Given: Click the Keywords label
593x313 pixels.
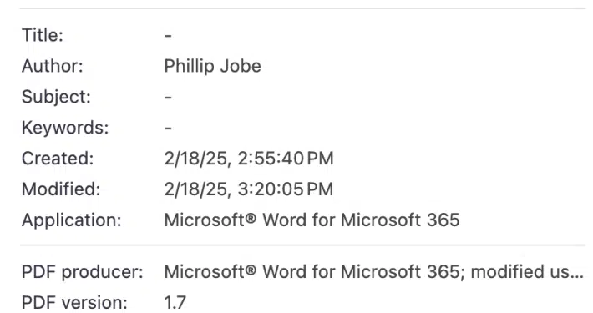Looking at the screenshot, I should point(65,128).
